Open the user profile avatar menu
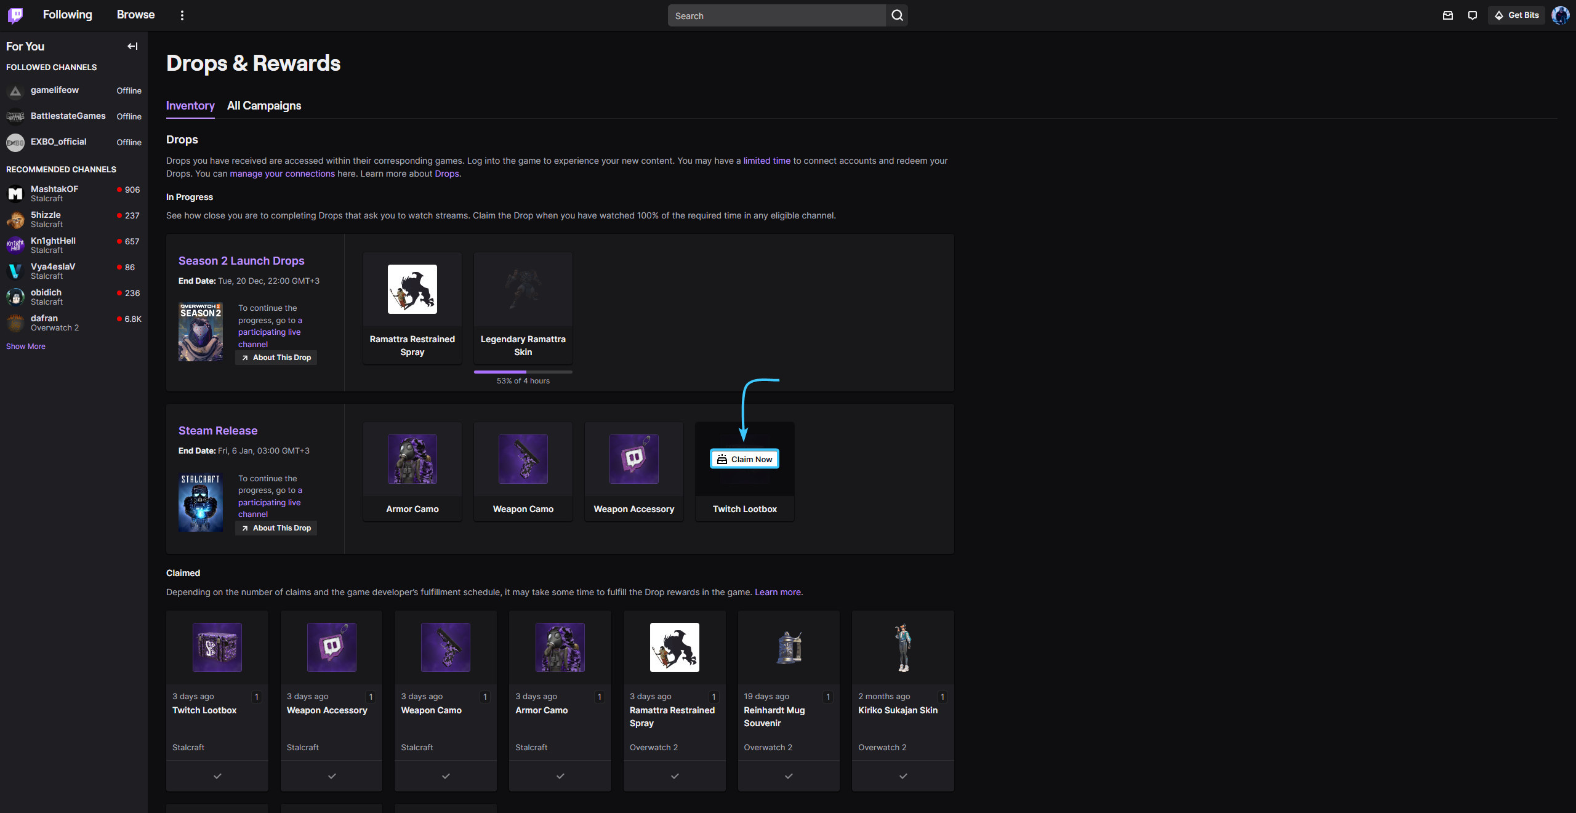1576x813 pixels. [x=1561, y=15]
